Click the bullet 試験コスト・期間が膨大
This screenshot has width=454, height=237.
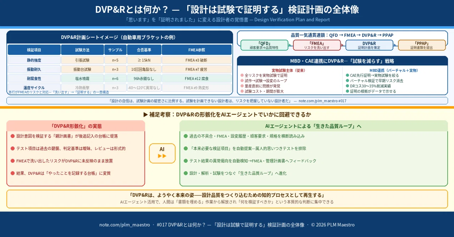click(x=262, y=91)
